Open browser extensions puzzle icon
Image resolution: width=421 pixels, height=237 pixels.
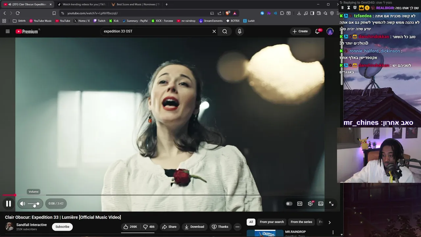(282, 13)
